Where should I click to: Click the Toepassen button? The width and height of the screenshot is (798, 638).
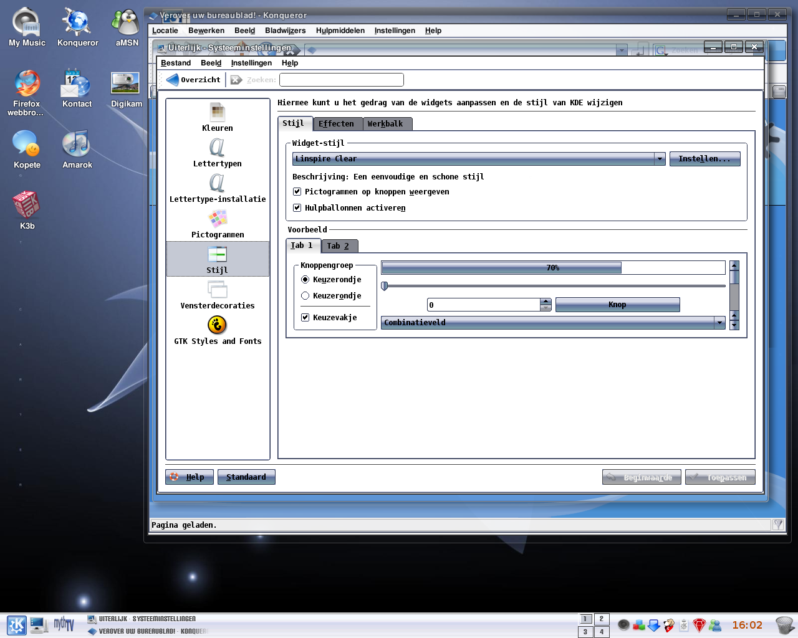(x=720, y=477)
